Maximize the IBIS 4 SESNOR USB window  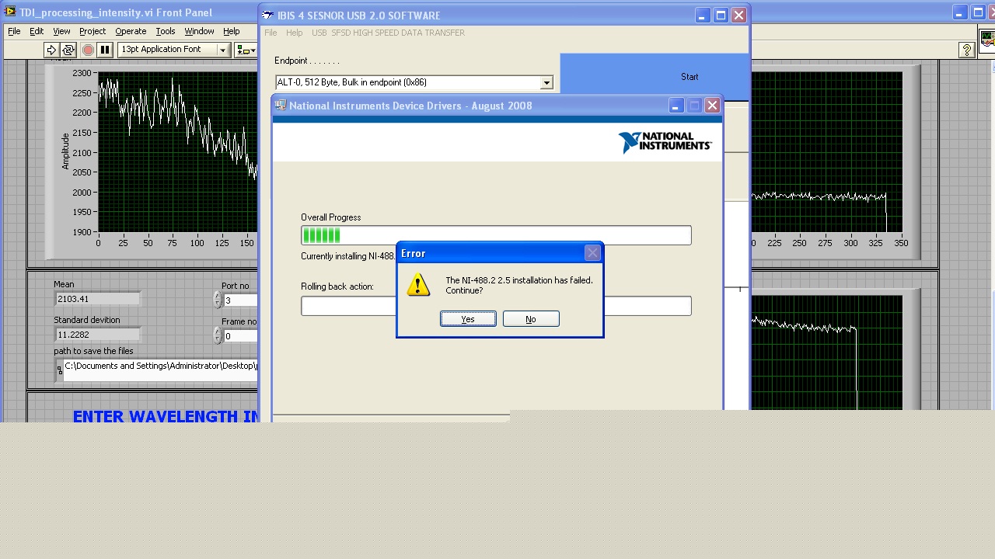(721, 16)
